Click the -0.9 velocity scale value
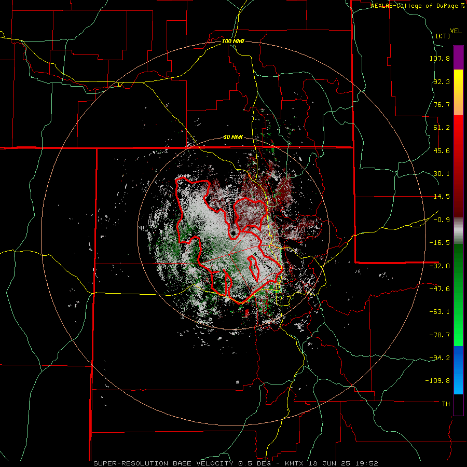467x467 pixels. pyautogui.click(x=442, y=220)
